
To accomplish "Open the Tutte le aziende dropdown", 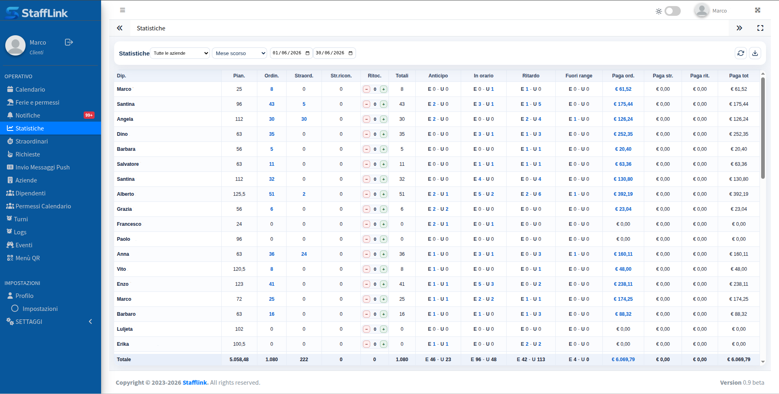I will pos(180,53).
